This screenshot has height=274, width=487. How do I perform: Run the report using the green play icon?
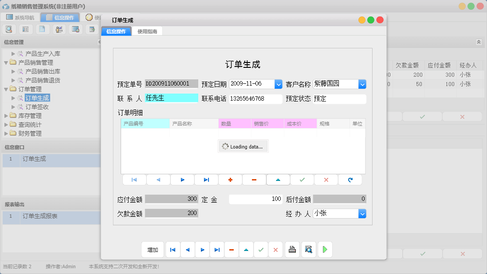coord(325,249)
